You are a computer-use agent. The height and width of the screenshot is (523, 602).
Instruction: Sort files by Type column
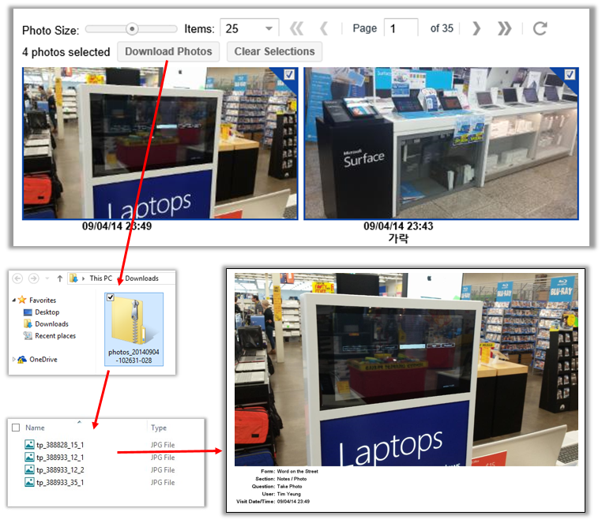pyautogui.click(x=159, y=428)
